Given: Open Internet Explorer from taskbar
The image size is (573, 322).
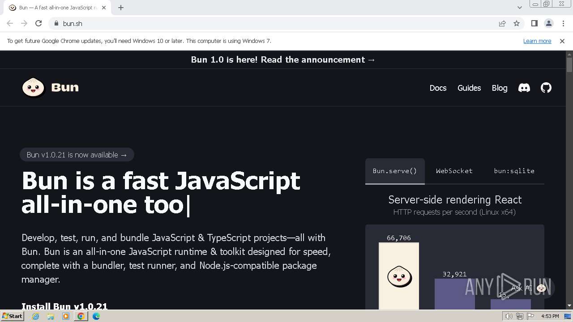Looking at the screenshot, I should (36, 316).
